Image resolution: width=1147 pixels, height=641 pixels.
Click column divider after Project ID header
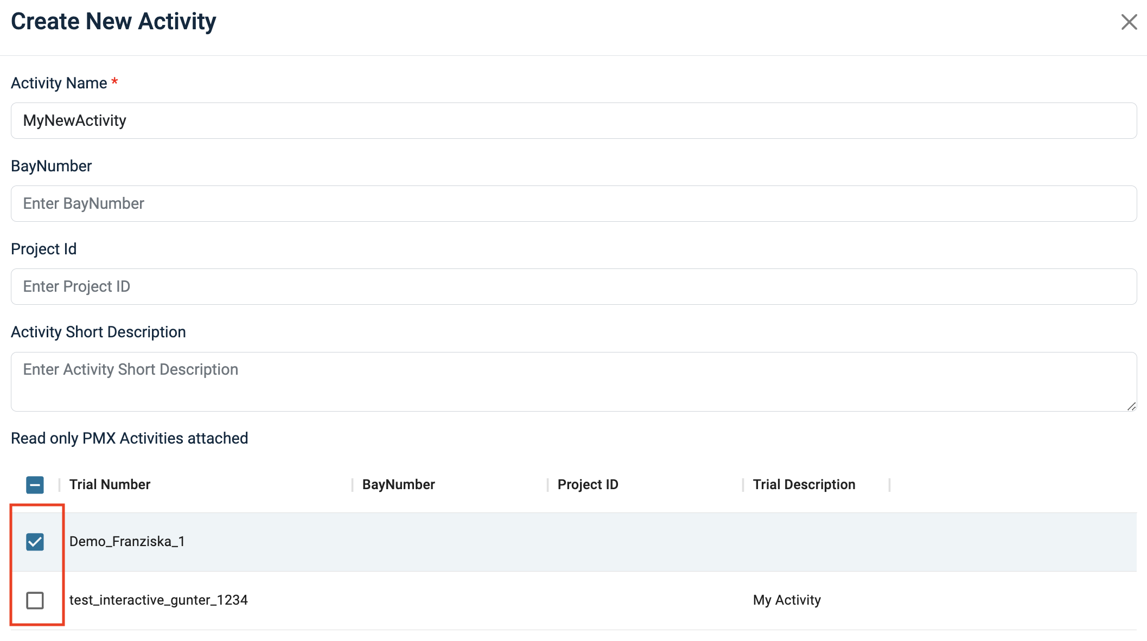tap(743, 485)
